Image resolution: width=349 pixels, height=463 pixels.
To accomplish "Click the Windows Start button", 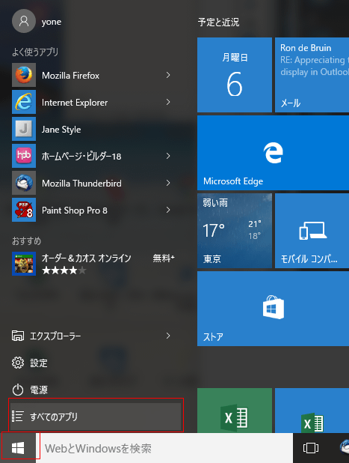I will (18, 448).
